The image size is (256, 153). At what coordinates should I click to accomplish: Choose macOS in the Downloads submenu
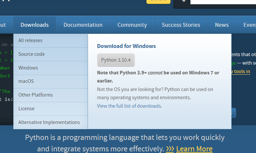click(51, 81)
